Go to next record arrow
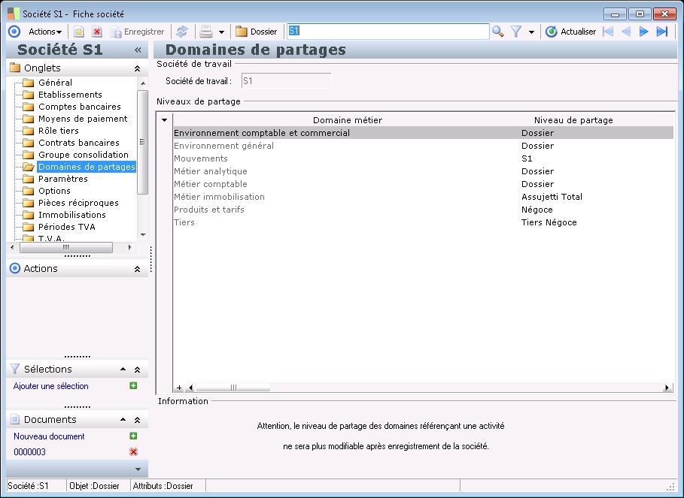Viewport: 684px width, 498px height. point(643,32)
